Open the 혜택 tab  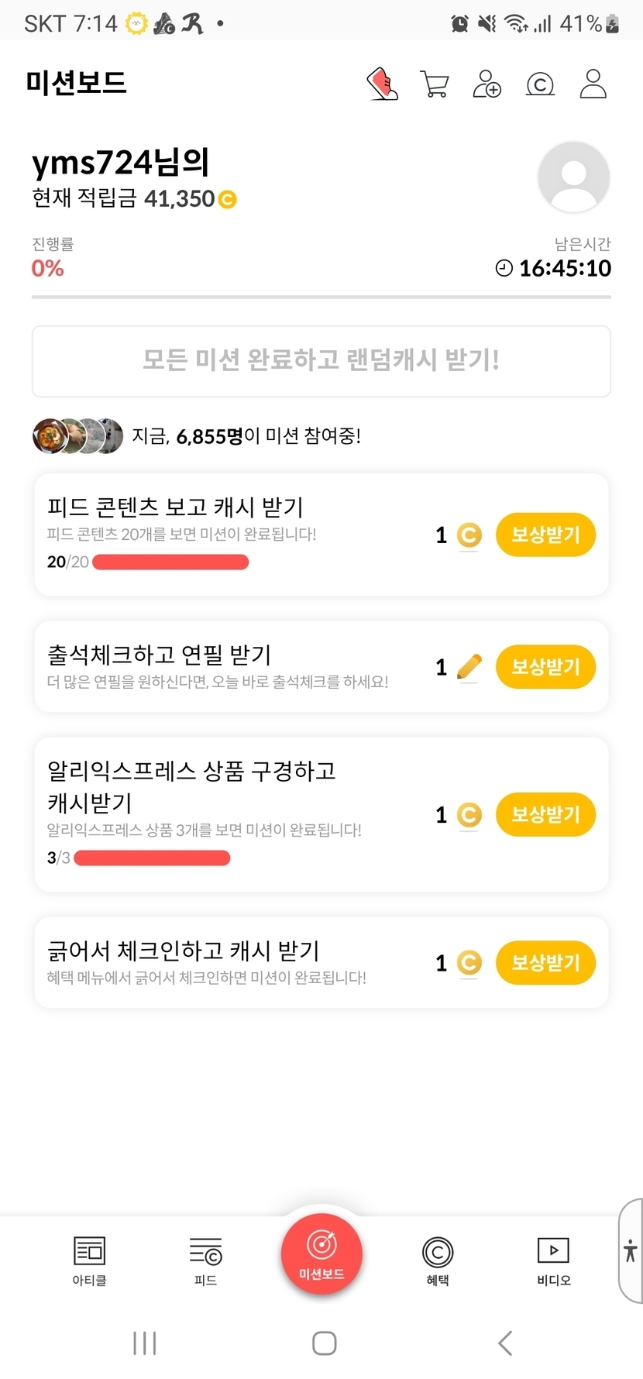438,1260
